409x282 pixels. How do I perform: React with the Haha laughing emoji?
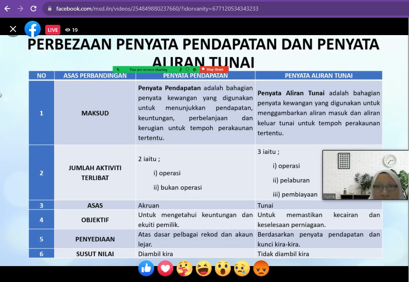point(203,269)
